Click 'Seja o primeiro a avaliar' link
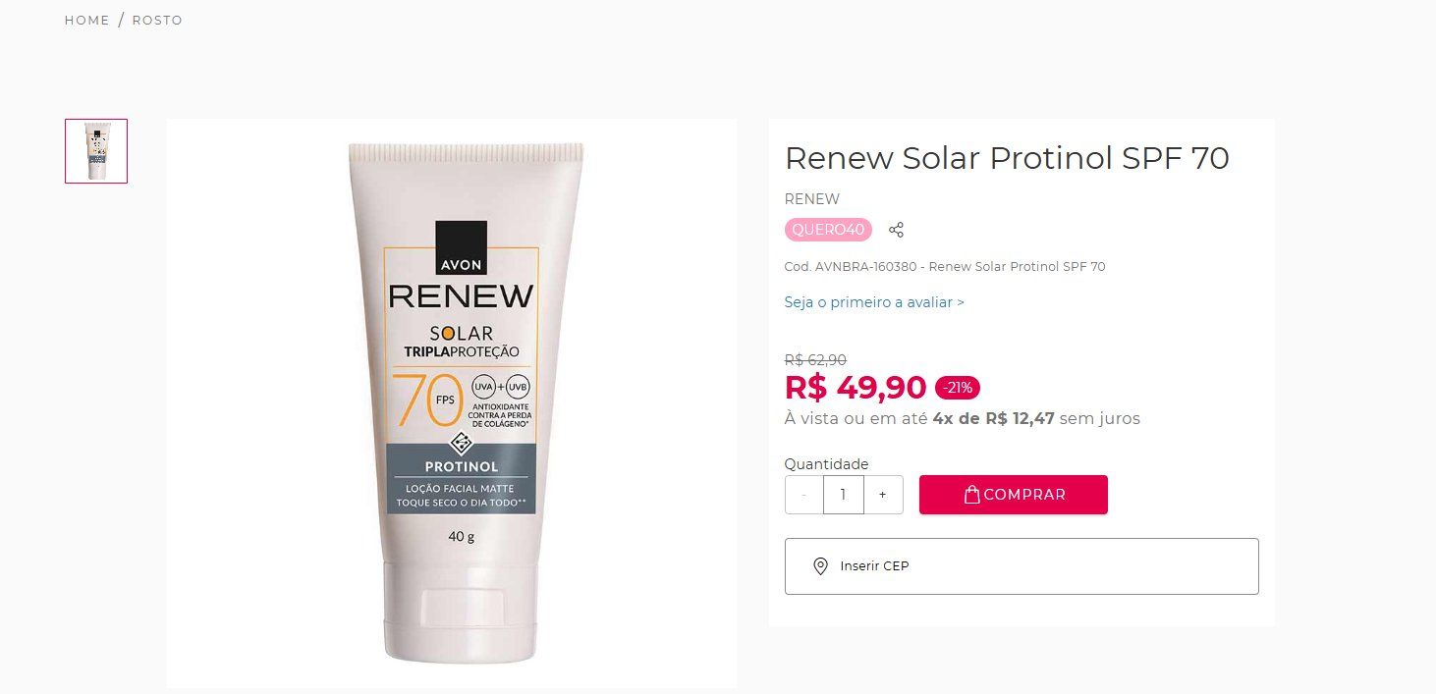1436x694 pixels. pos(874,302)
